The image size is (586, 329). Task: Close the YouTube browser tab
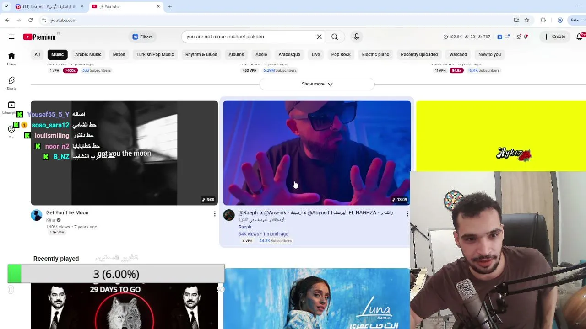click(x=158, y=6)
